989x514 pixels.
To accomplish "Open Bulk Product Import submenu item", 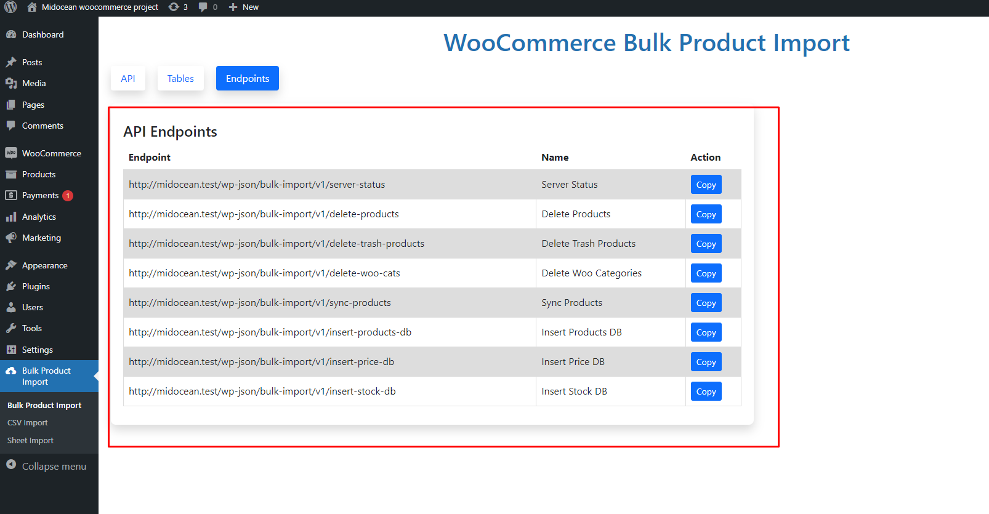I will coord(44,405).
